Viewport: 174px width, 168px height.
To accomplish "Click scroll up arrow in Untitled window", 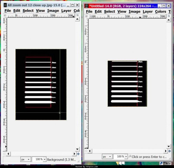I will 169,20.
